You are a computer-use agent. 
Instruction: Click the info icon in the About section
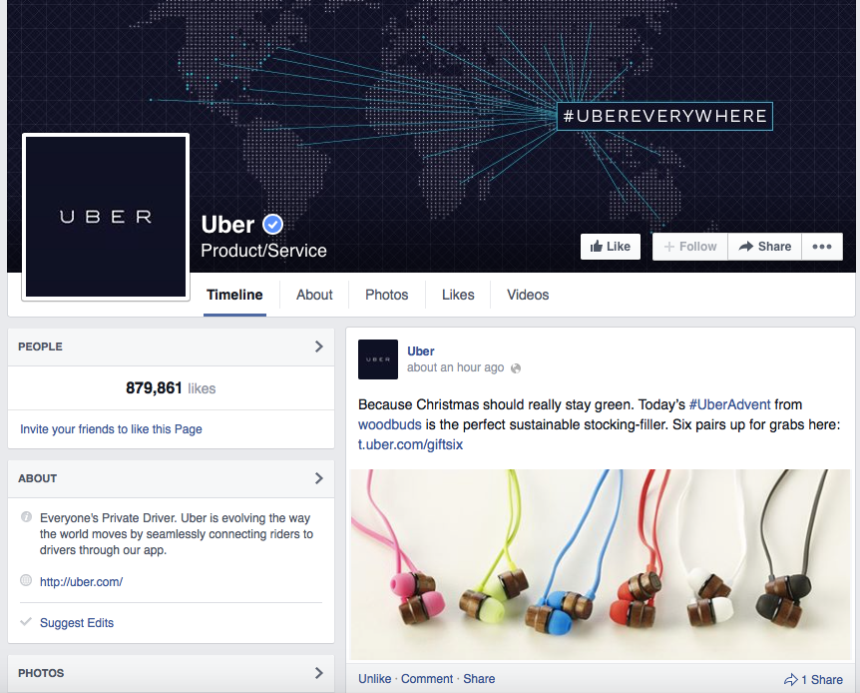[x=26, y=516]
